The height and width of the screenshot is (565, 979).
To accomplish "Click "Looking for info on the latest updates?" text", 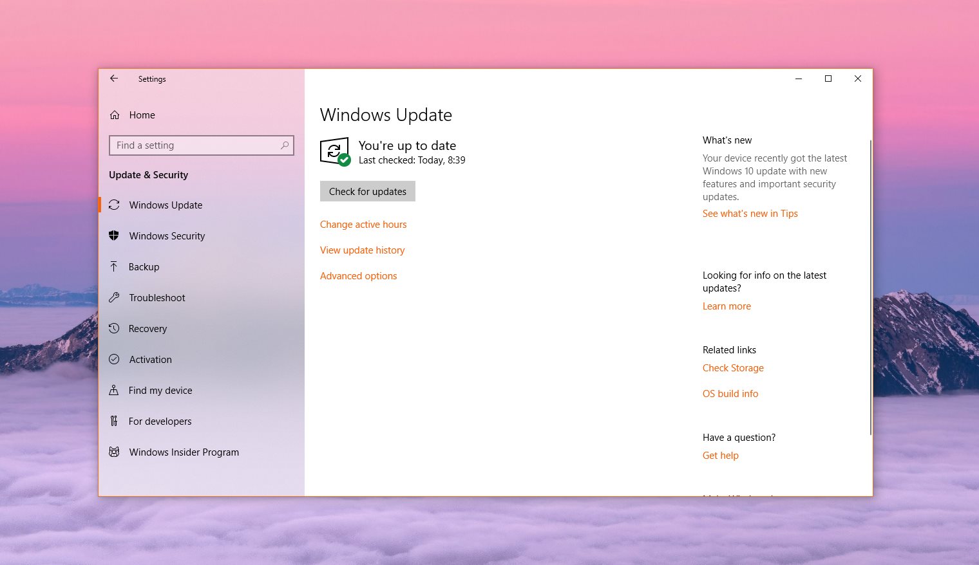I will [x=765, y=282].
